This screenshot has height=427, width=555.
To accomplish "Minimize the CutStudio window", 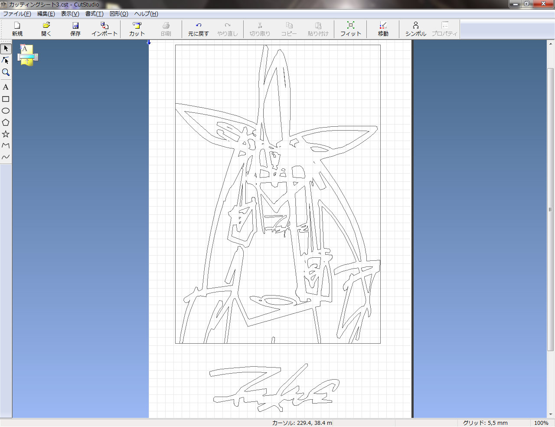I will 516,4.
